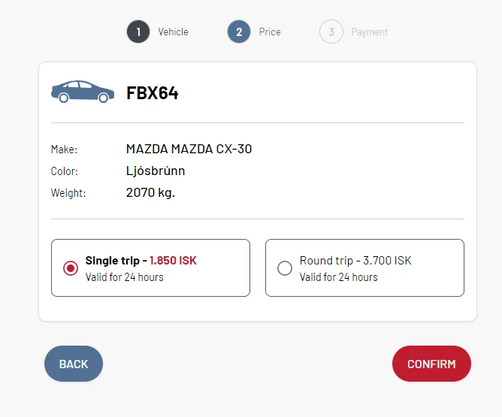Select the Round trip radio button
Screen dimensions: 502x417
click(285, 268)
